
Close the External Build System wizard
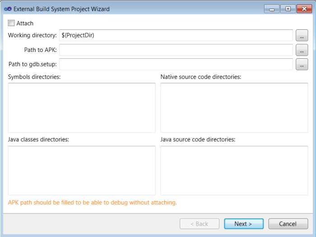click(x=303, y=9)
